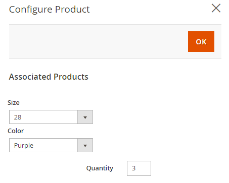Screen dimensions: 229x183
Task: Click the Quantity label
Action: click(x=100, y=168)
